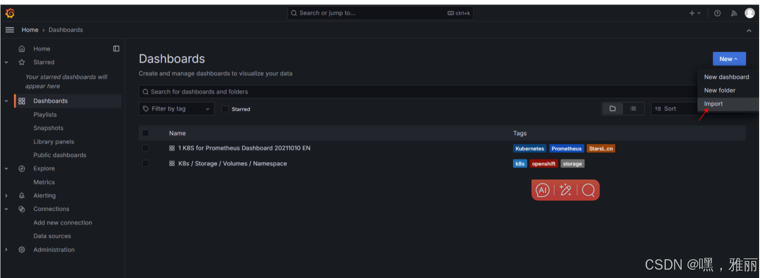Click the help question mark icon
This screenshot has width=760, height=278.
tap(718, 13)
